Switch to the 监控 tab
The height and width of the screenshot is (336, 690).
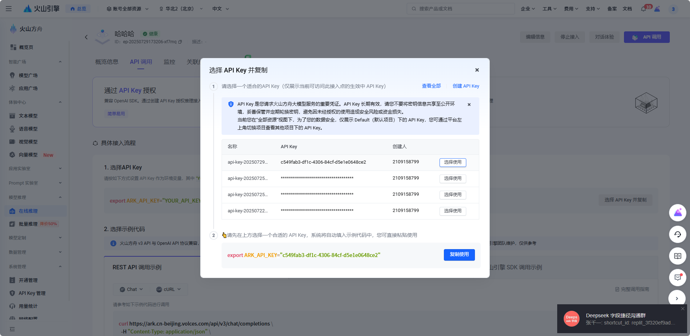tap(169, 62)
